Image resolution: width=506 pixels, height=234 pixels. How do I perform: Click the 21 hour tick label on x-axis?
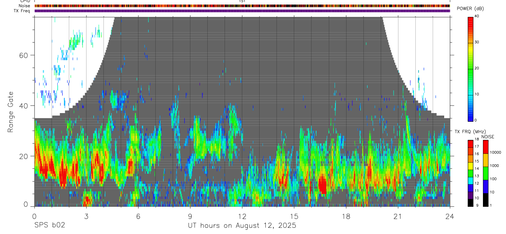click(398, 217)
